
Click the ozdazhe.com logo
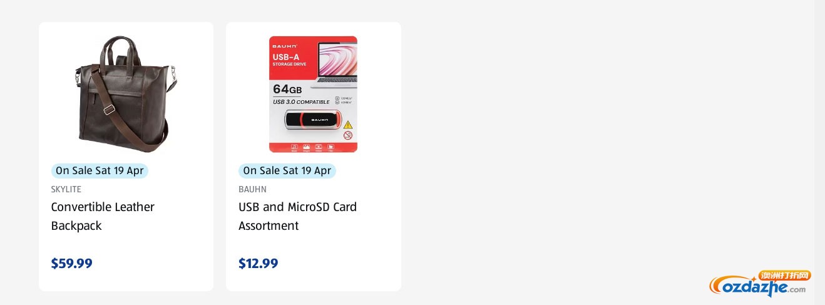[757, 287]
